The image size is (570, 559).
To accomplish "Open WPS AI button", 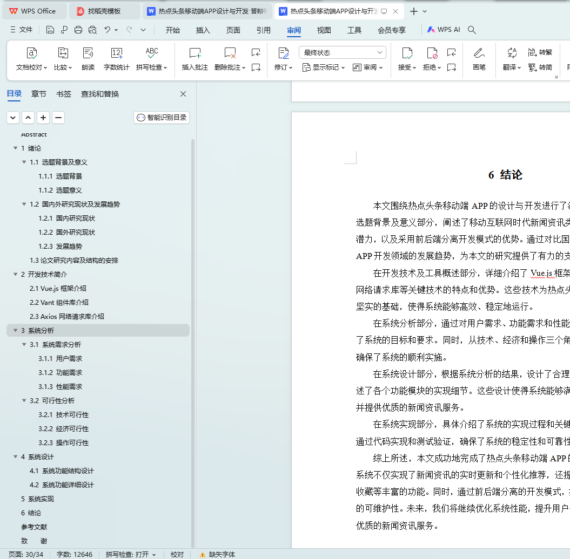I will point(444,30).
